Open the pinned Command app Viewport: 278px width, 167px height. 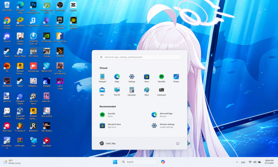[x=161, y=91]
